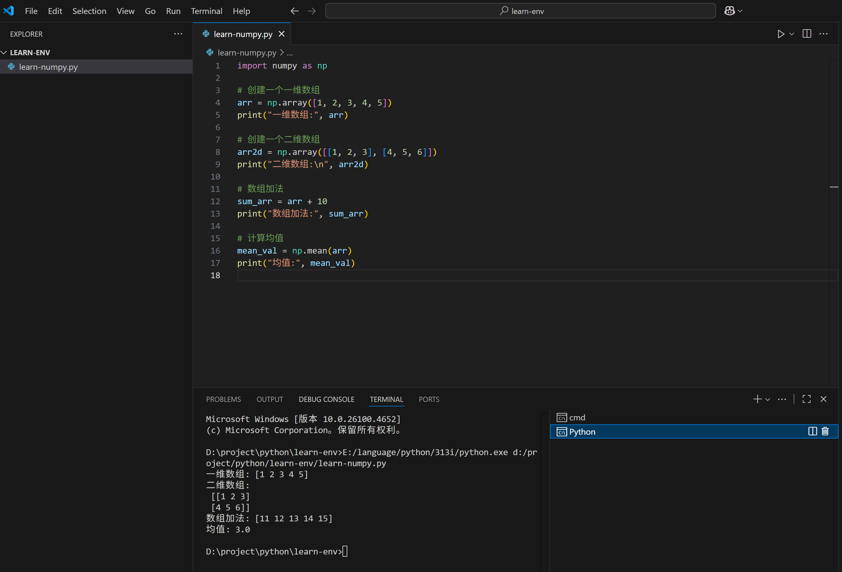Switch to the learn-numpy.py editor tab
842x572 pixels.
(241, 34)
